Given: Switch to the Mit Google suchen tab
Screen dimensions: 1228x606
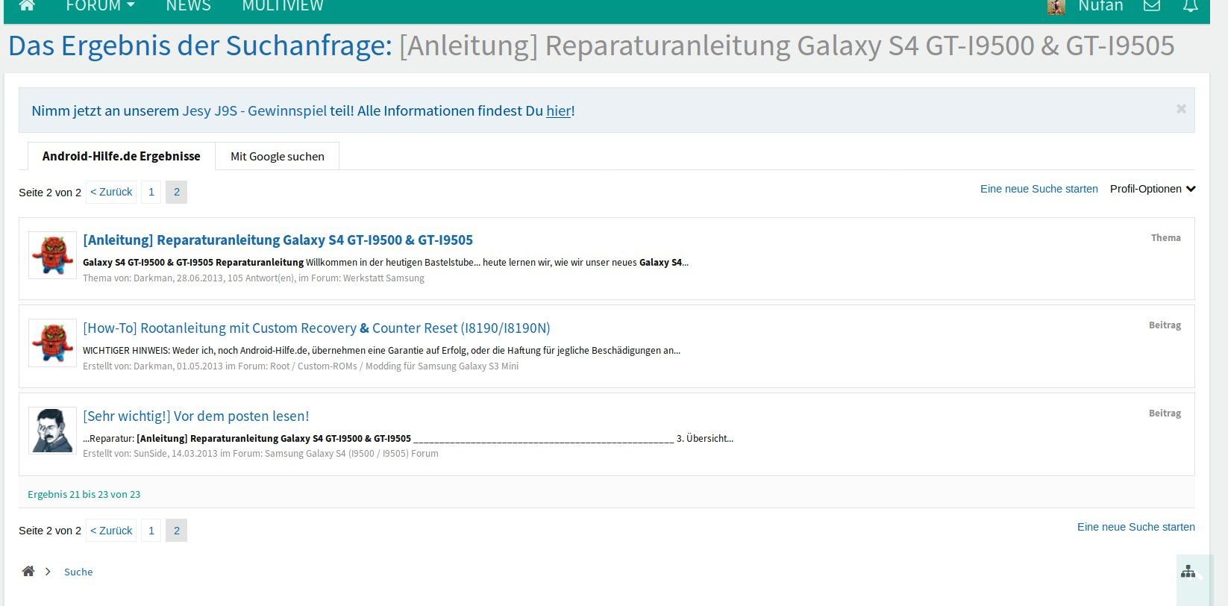Looking at the screenshot, I should pos(278,156).
